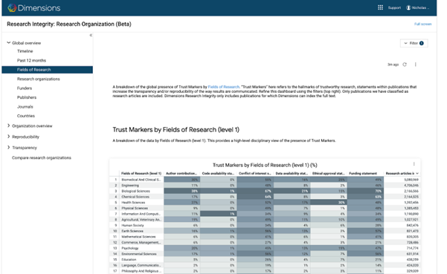
Task: Open the Filter dropdown
Action: pyautogui.click(x=414, y=43)
